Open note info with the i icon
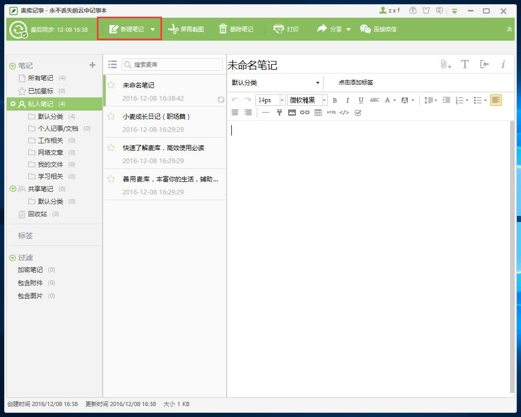 point(503,64)
